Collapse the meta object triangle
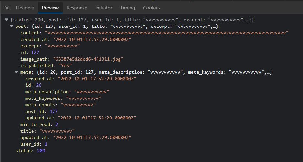Viewport: 303px width, 162px height. click(x=17, y=72)
